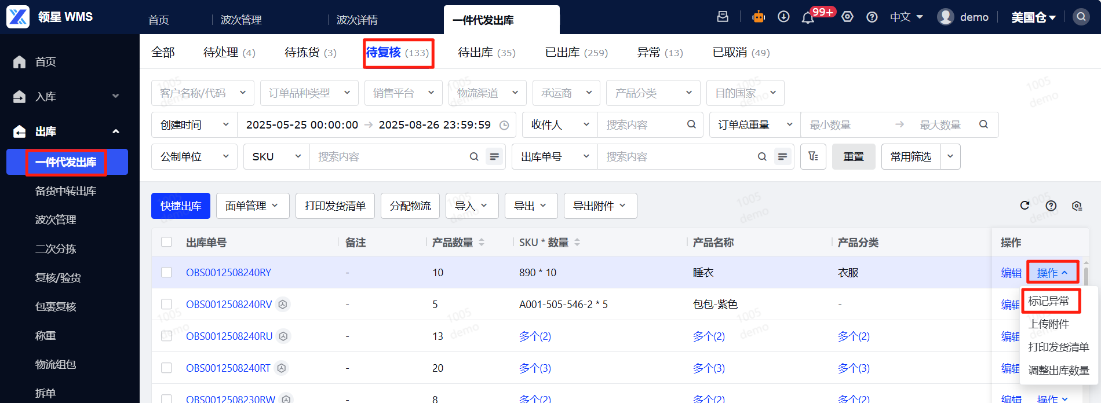
Task: Click the refresh table icon
Action: pyautogui.click(x=1025, y=206)
